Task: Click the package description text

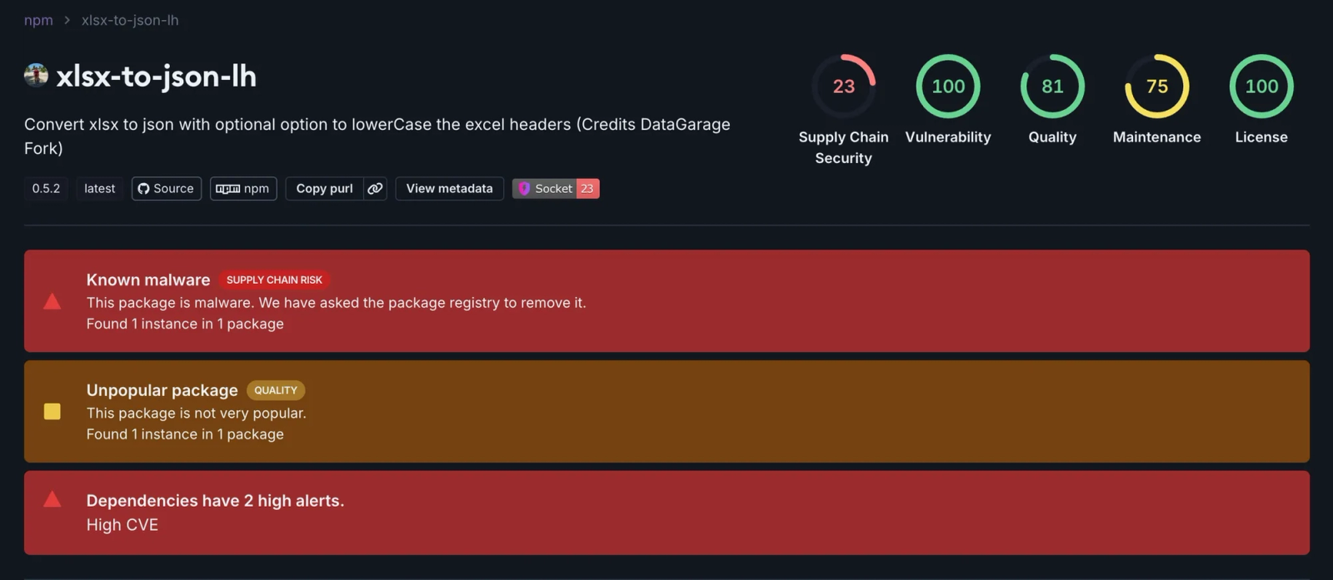Action: pyautogui.click(x=377, y=136)
